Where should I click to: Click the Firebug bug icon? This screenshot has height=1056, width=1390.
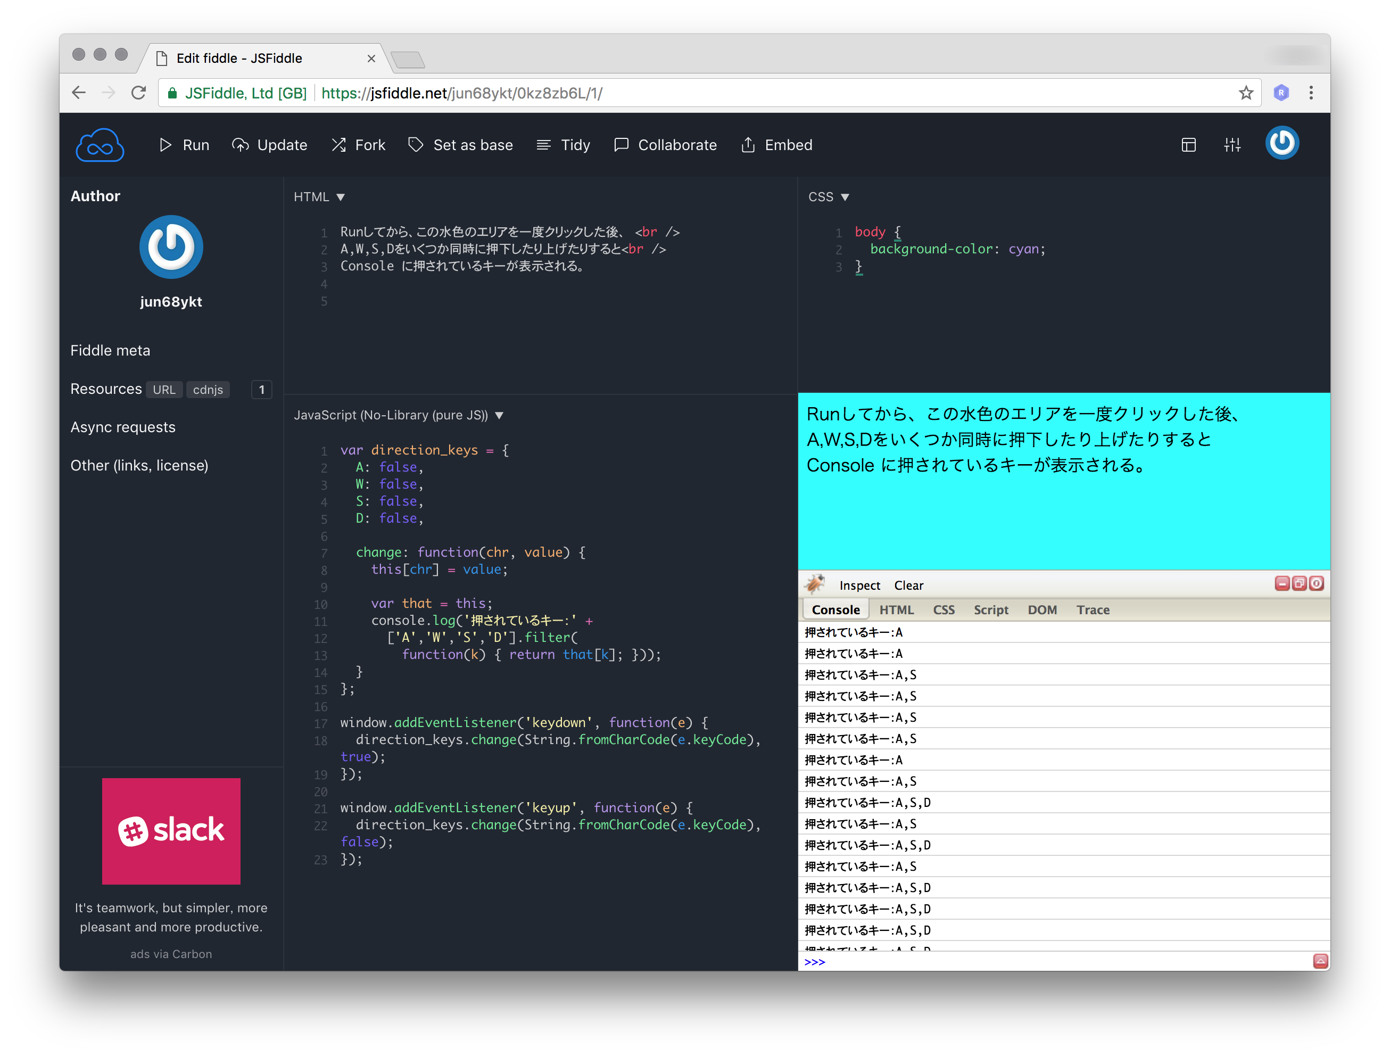[815, 584]
